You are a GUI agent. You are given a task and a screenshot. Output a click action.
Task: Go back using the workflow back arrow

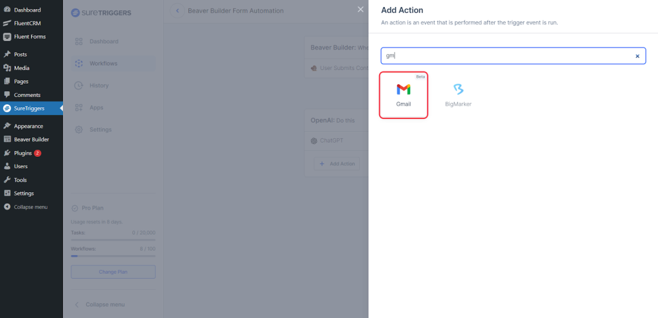[177, 11]
